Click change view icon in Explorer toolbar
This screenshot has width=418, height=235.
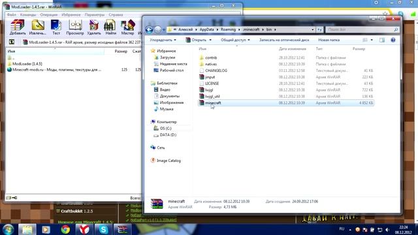tap(364, 40)
